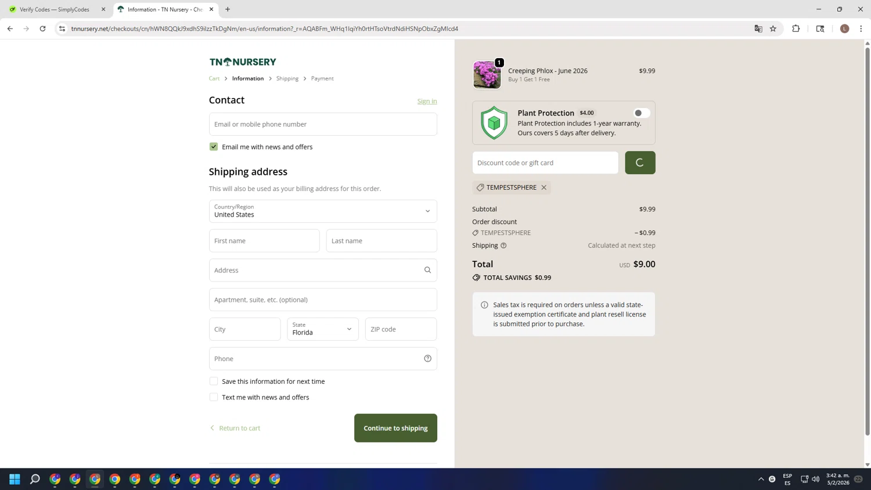
Task: Open the State dropdown showing Florida
Action: (x=323, y=329)
